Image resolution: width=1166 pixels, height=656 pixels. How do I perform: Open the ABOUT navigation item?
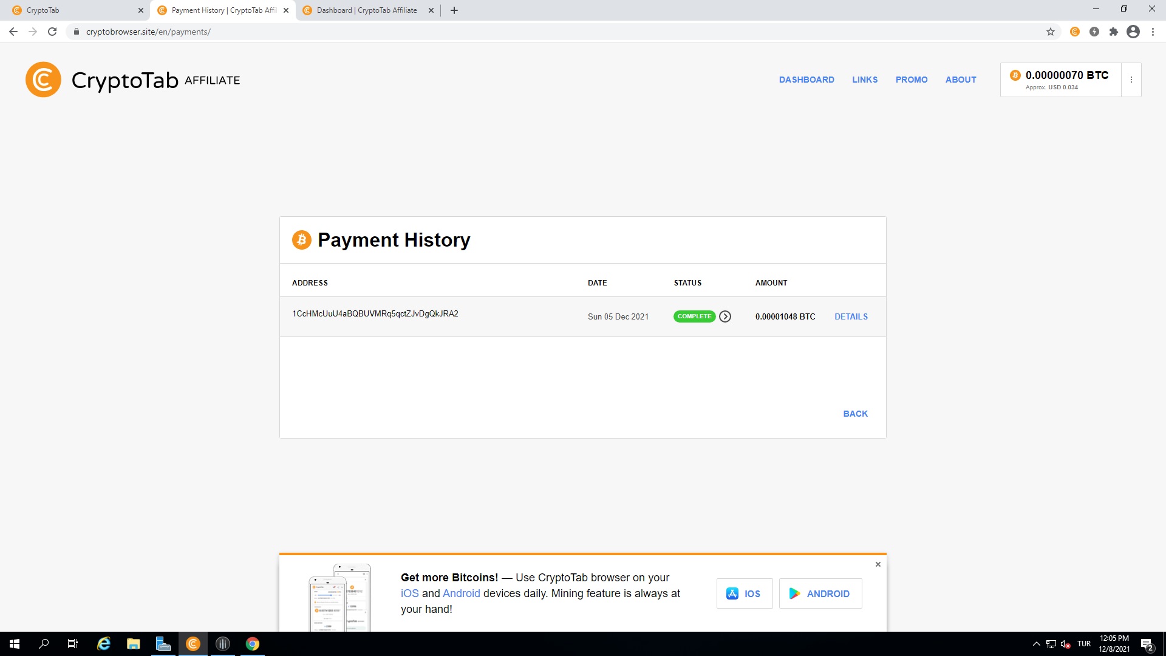pyautogui.click(x=961, y=80)
